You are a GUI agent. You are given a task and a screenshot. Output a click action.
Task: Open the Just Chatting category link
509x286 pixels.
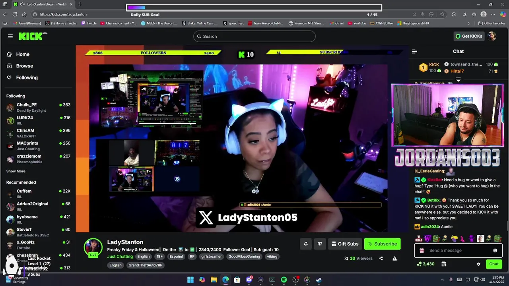tap(120, 257)
